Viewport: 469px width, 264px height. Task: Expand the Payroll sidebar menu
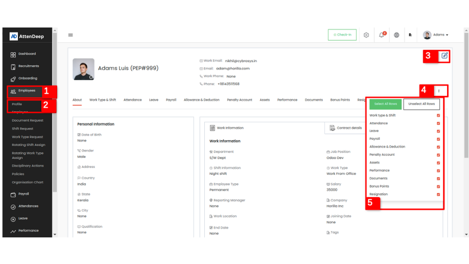click(23, 194)
